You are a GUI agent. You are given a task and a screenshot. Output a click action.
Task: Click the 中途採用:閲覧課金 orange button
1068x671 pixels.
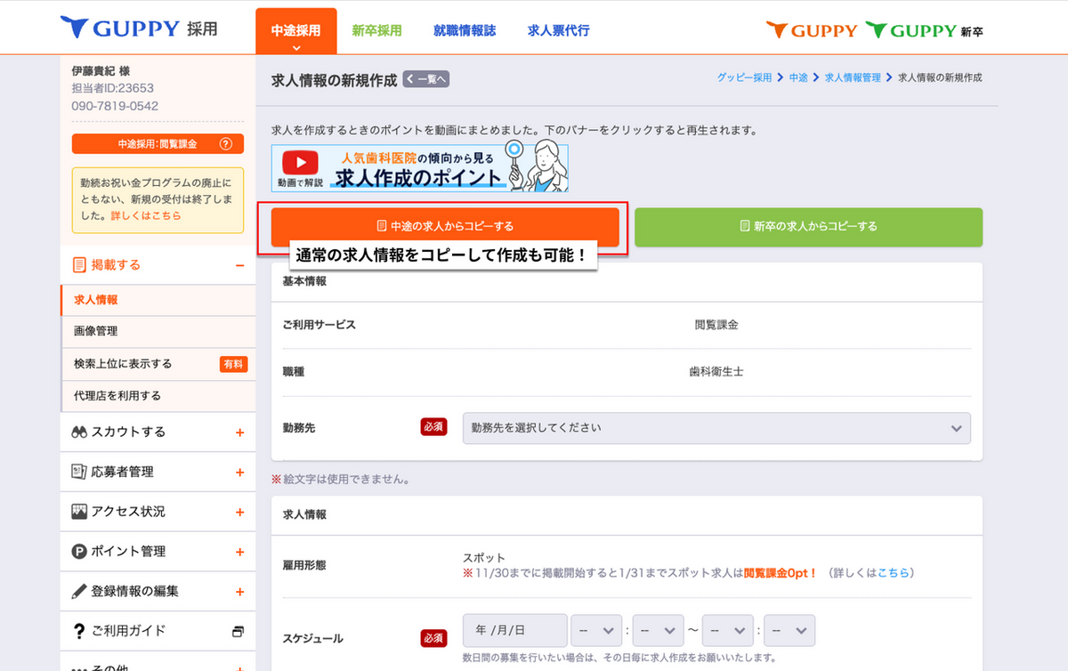pos(158,143)
